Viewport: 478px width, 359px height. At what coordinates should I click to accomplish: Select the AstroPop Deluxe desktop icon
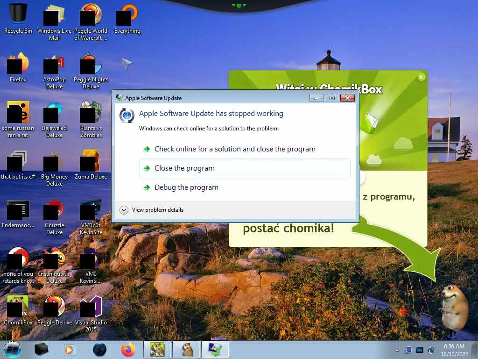[54, 71]
